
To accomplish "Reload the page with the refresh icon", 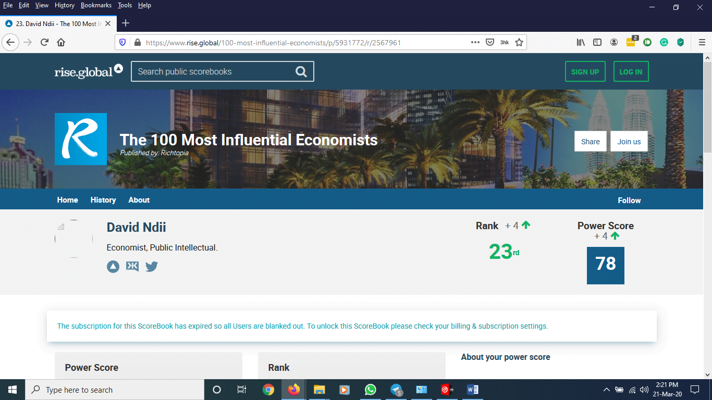I will pyautogui.click(x=44, y=43).
